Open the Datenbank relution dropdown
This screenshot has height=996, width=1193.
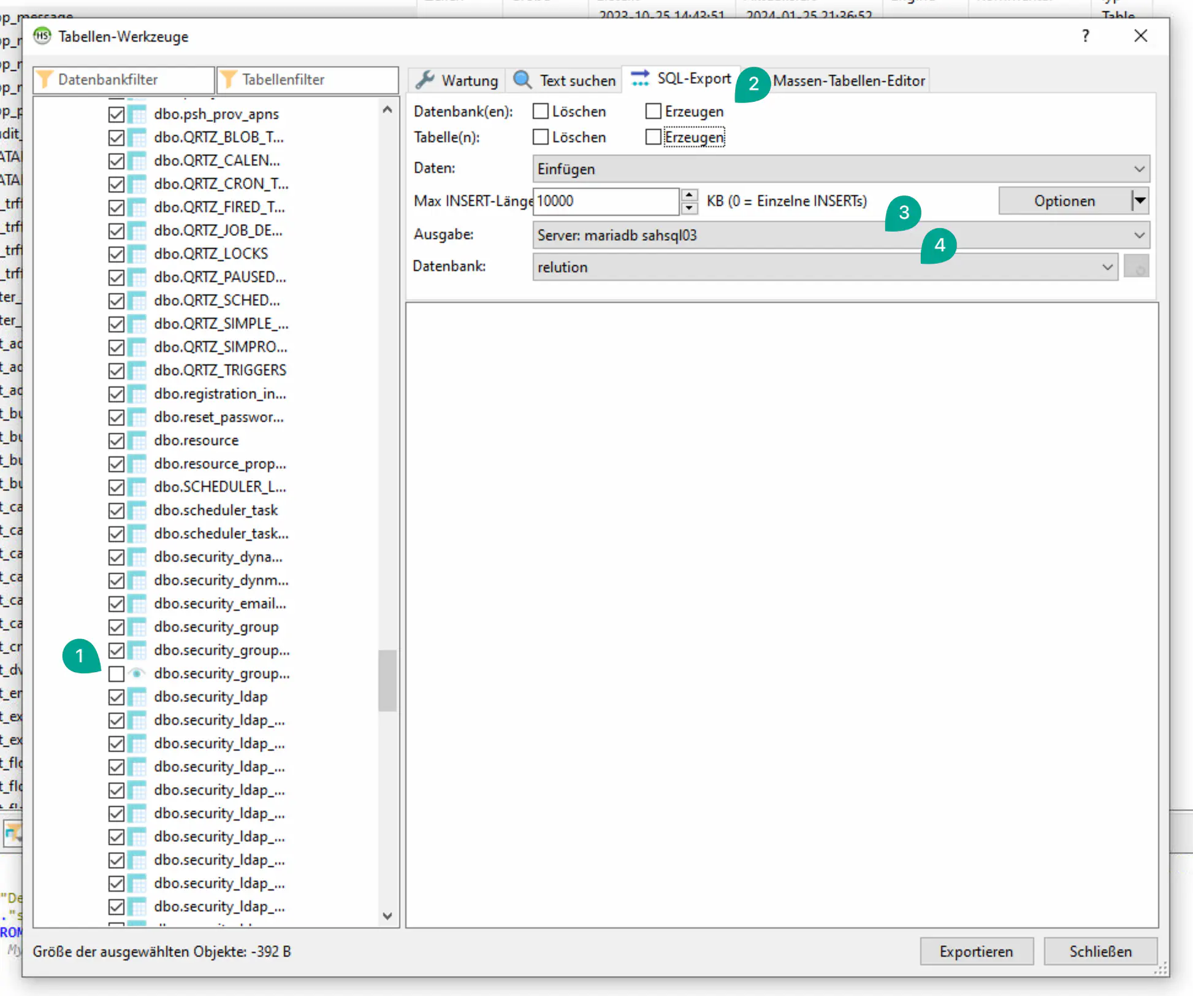(x=1107, y=267)
